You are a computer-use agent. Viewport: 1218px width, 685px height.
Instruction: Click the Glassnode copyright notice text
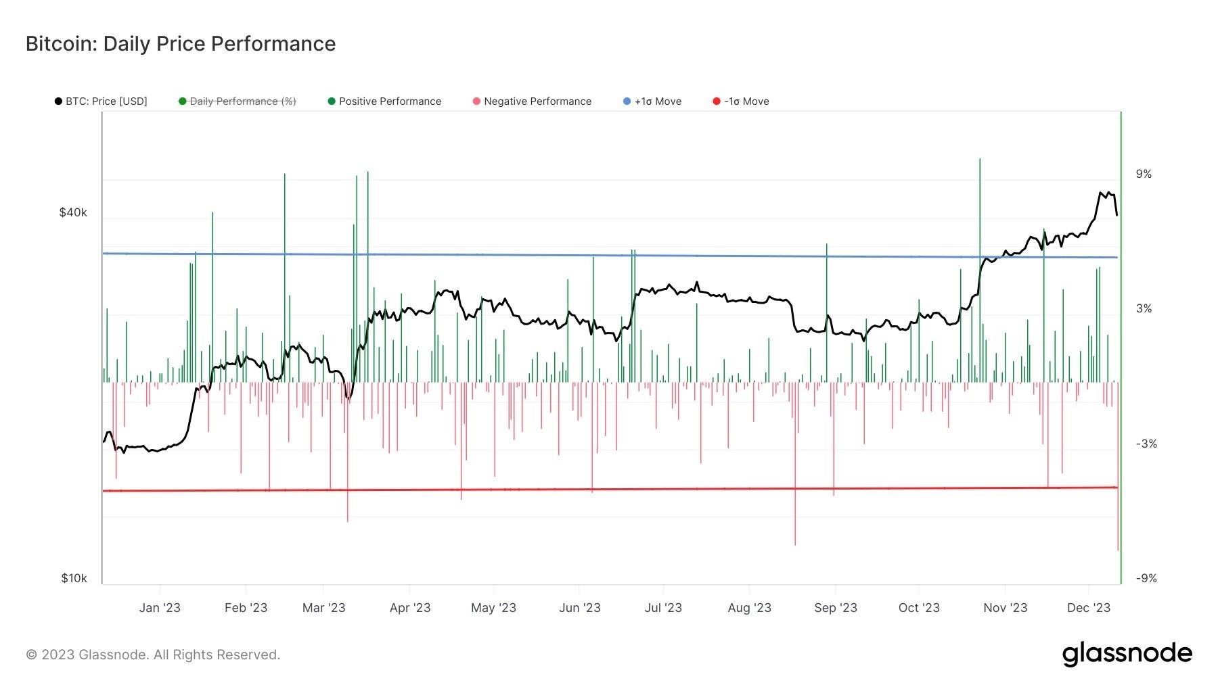pos(153,655)
